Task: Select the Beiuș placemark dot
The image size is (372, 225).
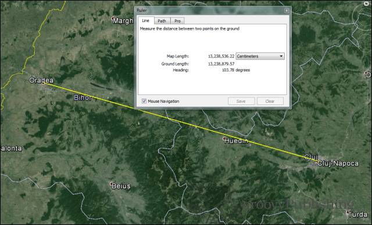Action: [x=111, y=184]
